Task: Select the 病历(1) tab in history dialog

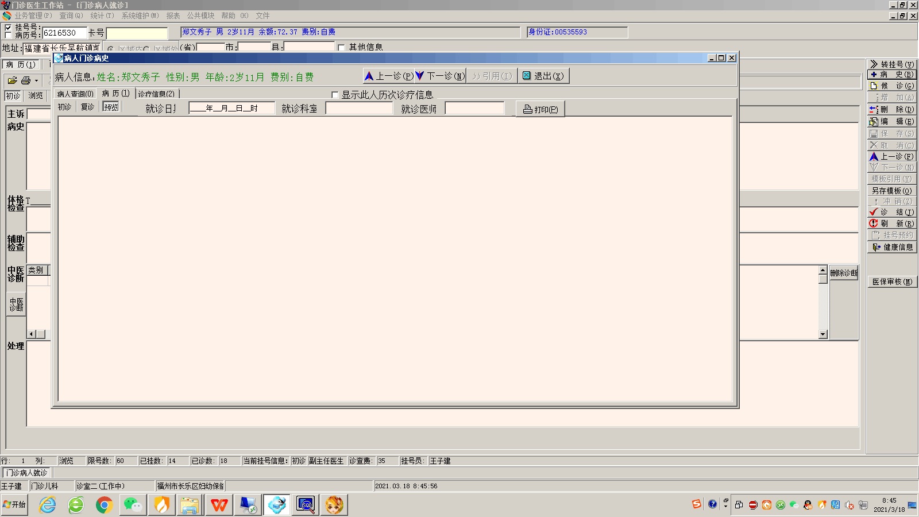Action: 116,93
